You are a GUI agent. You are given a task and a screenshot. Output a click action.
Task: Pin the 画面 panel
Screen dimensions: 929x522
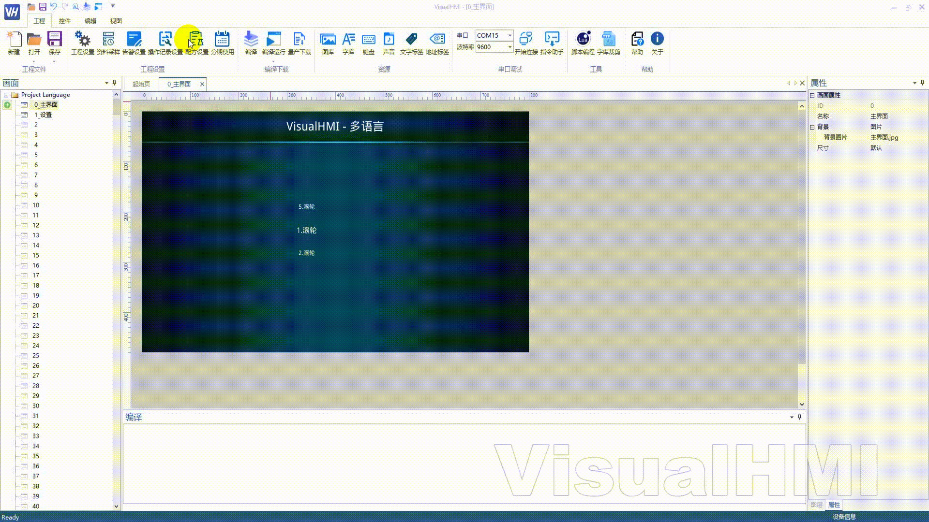click(115, 83)
